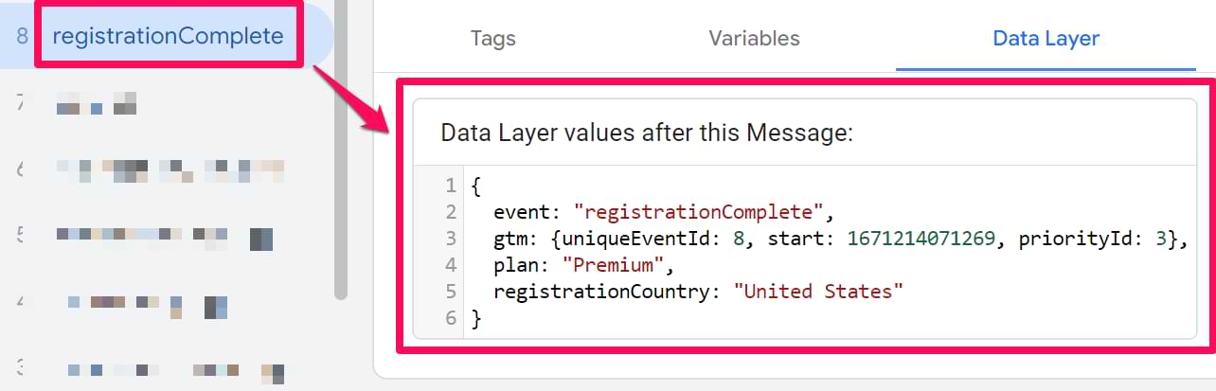The image size is (1216, 391).
Task: Click the closing brace on line 6
Action: 475,319
